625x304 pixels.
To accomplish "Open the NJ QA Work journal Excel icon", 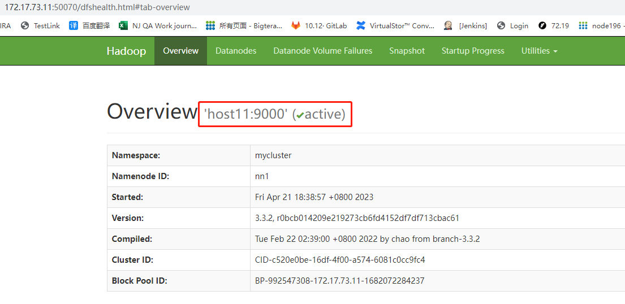I will pos(123,25).
